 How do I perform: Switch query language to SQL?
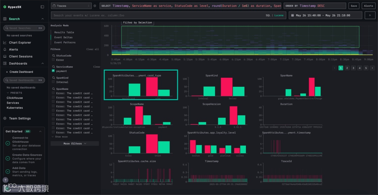tap(268, 15)
